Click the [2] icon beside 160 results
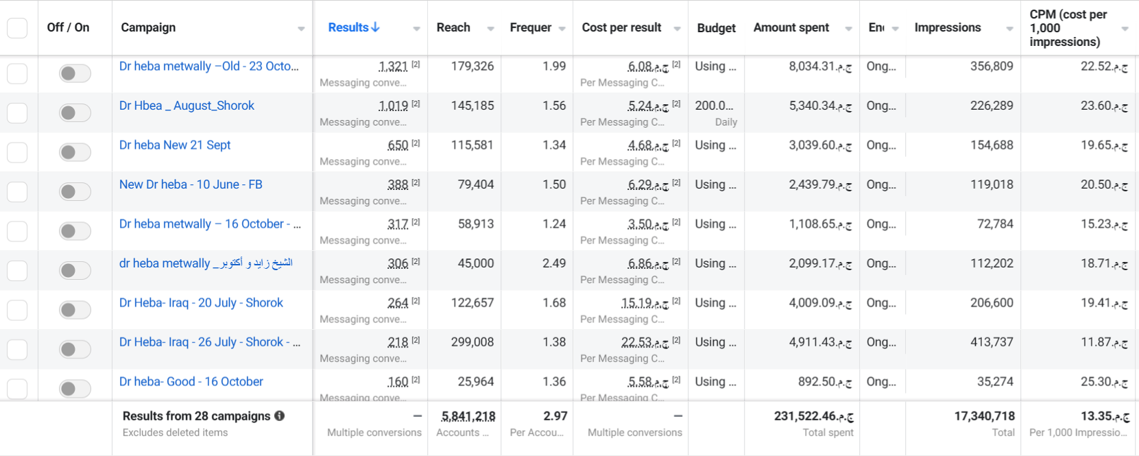This screenshot has width=1139, height=456. pos(416,380)
